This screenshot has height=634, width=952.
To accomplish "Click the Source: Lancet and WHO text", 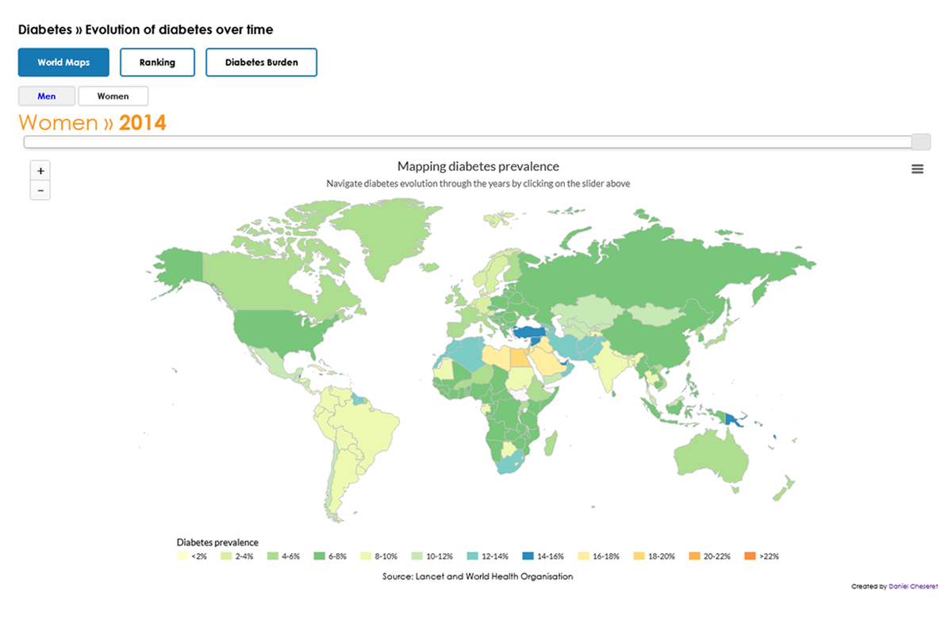I will tap(478, 576).
